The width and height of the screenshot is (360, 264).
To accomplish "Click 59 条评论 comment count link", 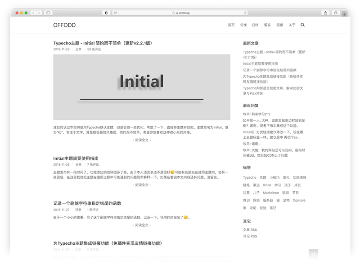I will [94, 49].
